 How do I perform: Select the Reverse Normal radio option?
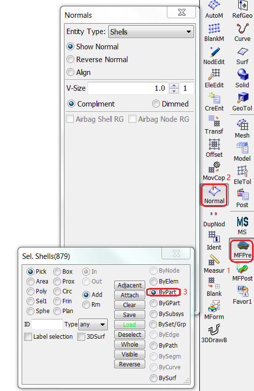(x=97, y=59)
